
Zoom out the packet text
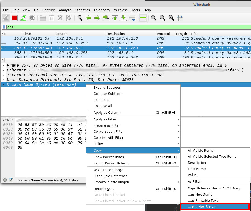tap(162, 18)
